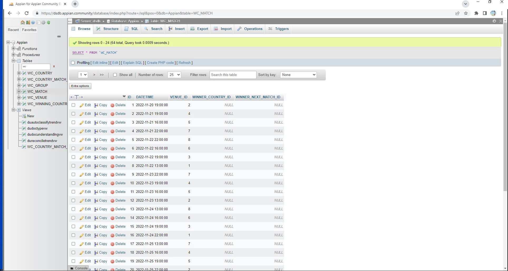The height and width of the screenshot is (271, 508).
Task: Click the Refresh query link
Action: coord(185,63)
